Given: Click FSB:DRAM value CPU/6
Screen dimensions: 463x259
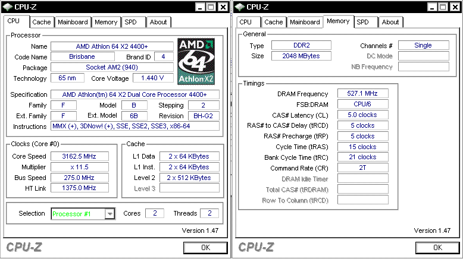Looking at the screenshot, I should click(x=362, y=104).
